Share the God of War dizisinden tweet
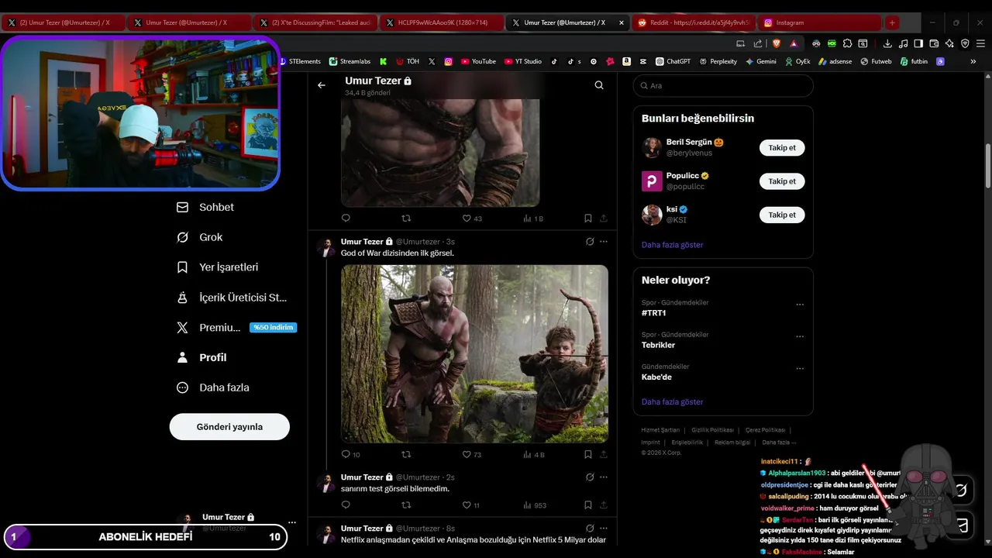Viewport: 992px width, 558px height. 604,455
